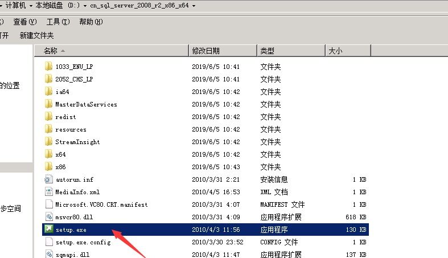
Task: Sort files by the 修改日期 column header
Action: pos(205,51)
